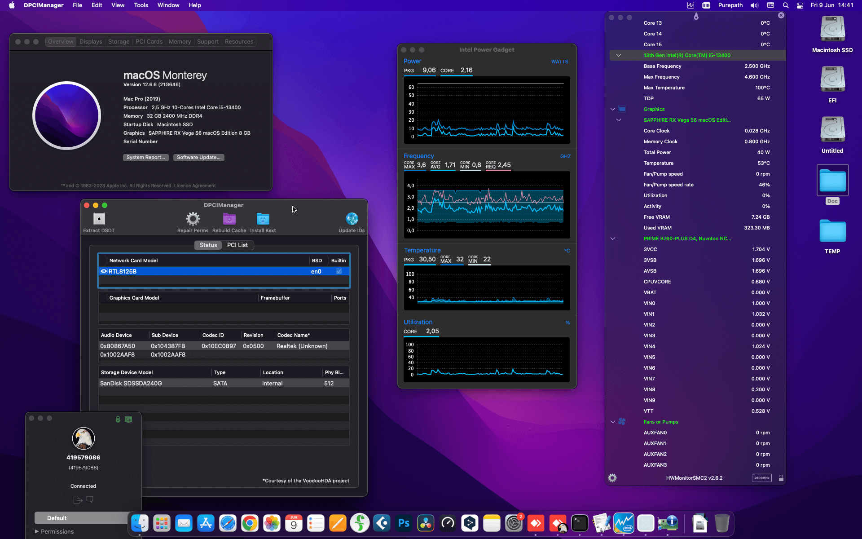
Task: Click the volume icon in menu bar
Action: [754, 5]
